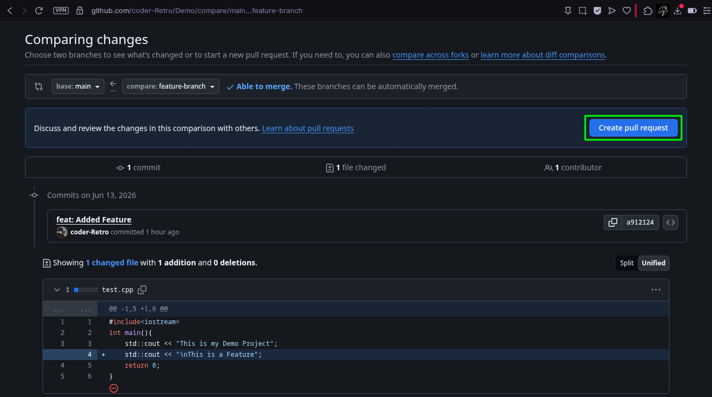
Task: Reload the page
Action: 39,10
